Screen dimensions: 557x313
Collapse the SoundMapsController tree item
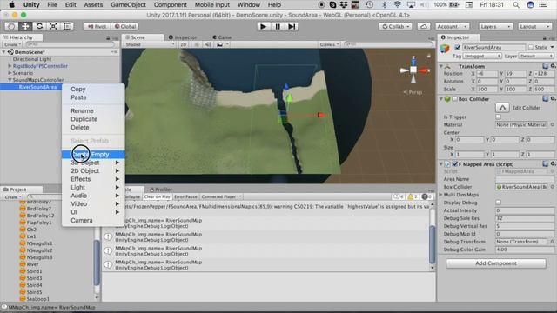pos(10,80)
